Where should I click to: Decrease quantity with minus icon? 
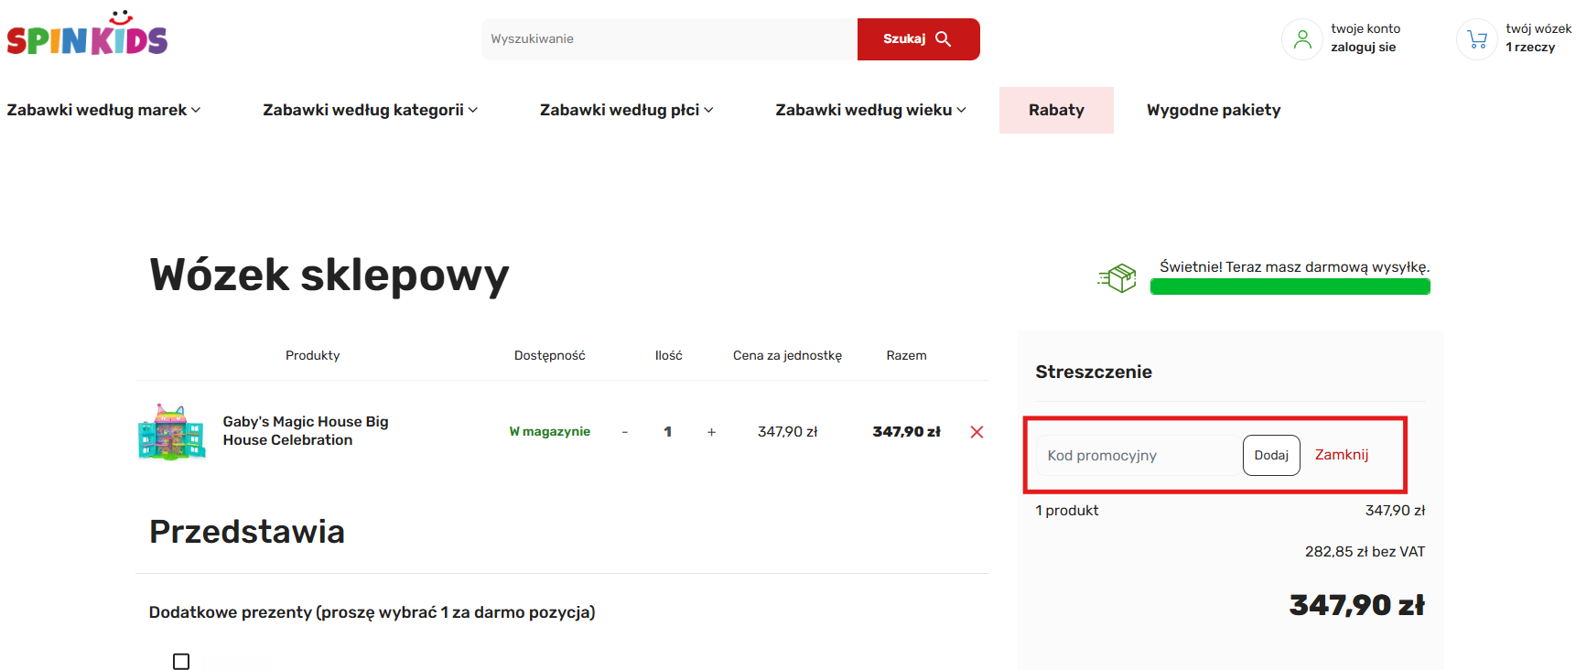625,432
